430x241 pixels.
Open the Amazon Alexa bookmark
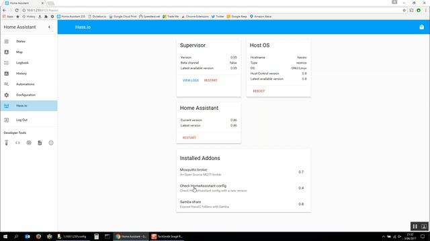[261, 16]
